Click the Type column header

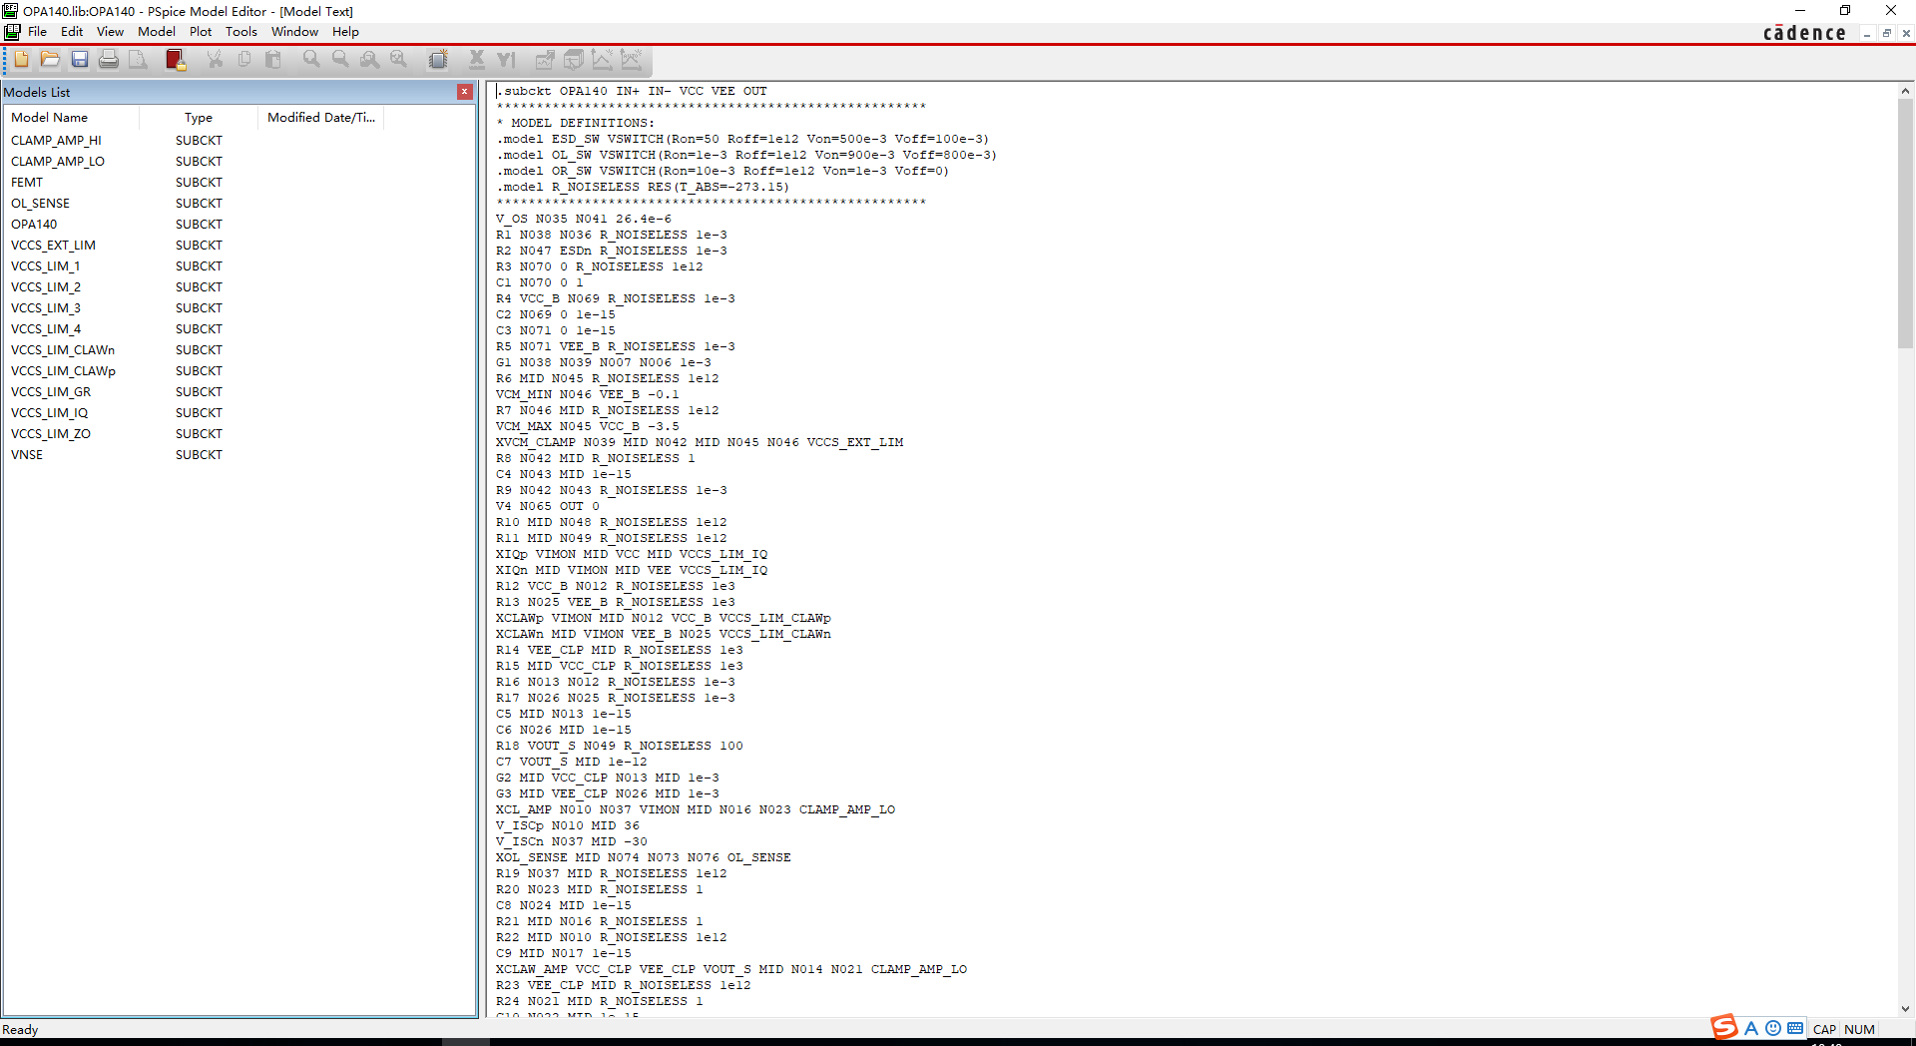[199, 118]
